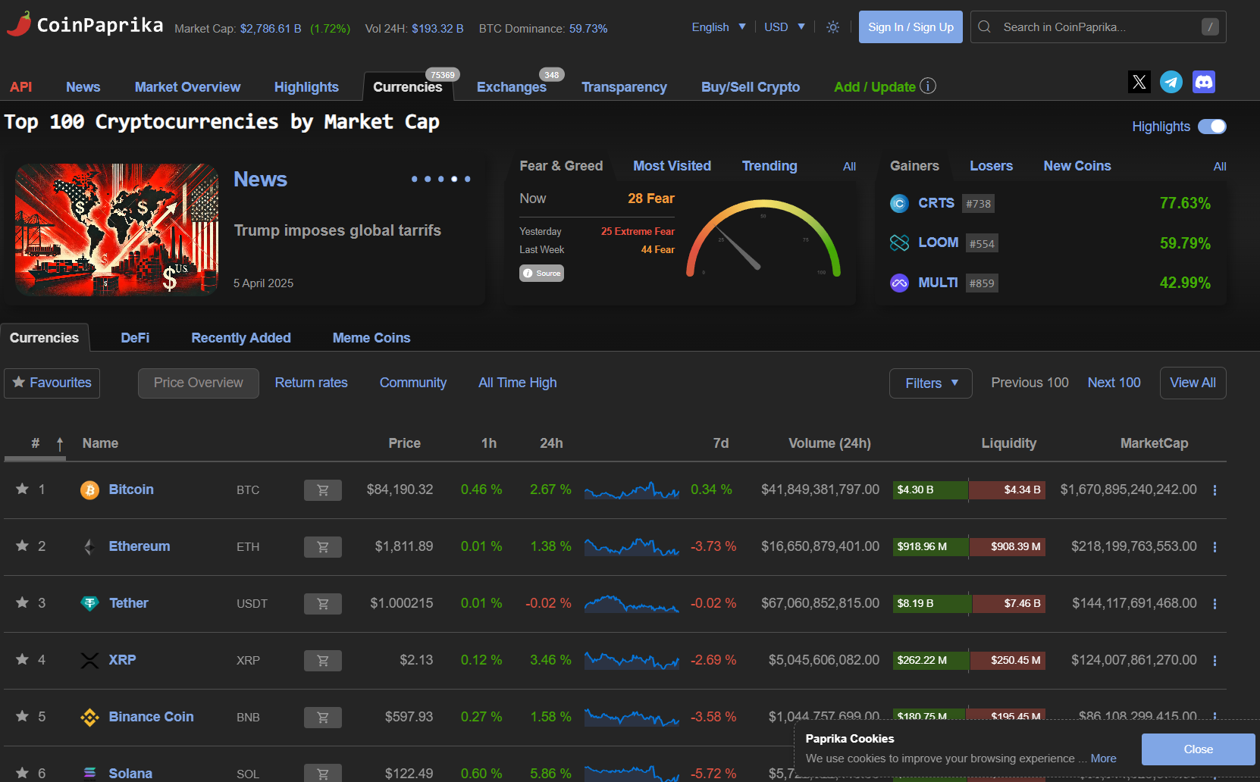Open the View All button
This screenshot has width=1260, height=782.
pos(1193,383)
